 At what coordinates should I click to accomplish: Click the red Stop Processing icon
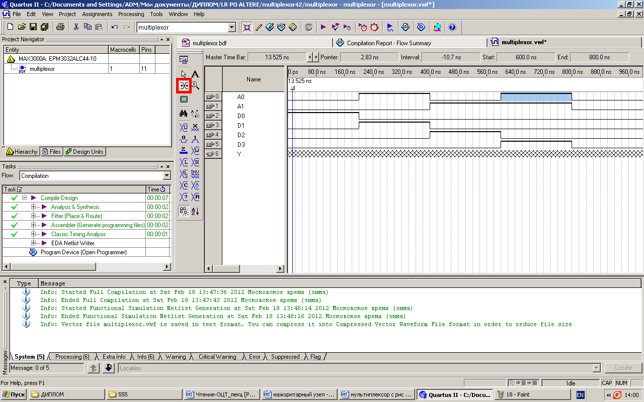(308, 27)
